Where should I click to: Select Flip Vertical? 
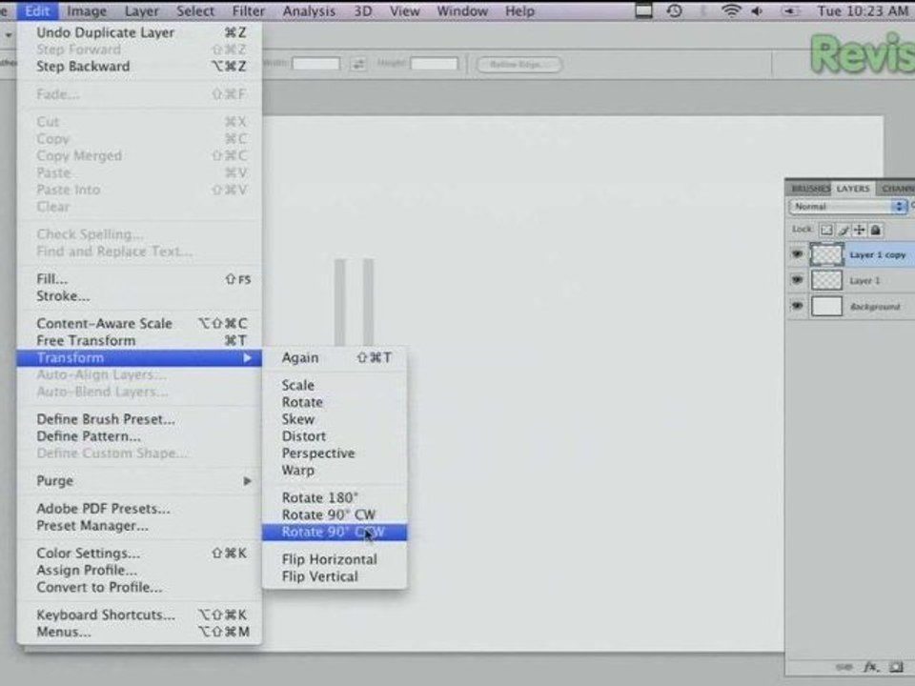pyautogui.click(x=335, y=576)
